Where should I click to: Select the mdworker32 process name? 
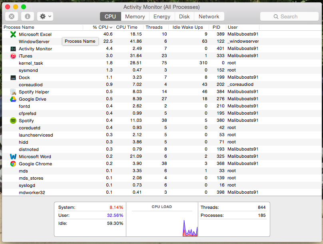32,193
